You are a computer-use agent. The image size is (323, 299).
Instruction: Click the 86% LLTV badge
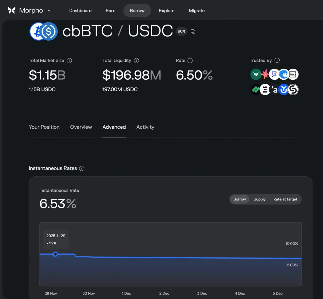[181, 31]
